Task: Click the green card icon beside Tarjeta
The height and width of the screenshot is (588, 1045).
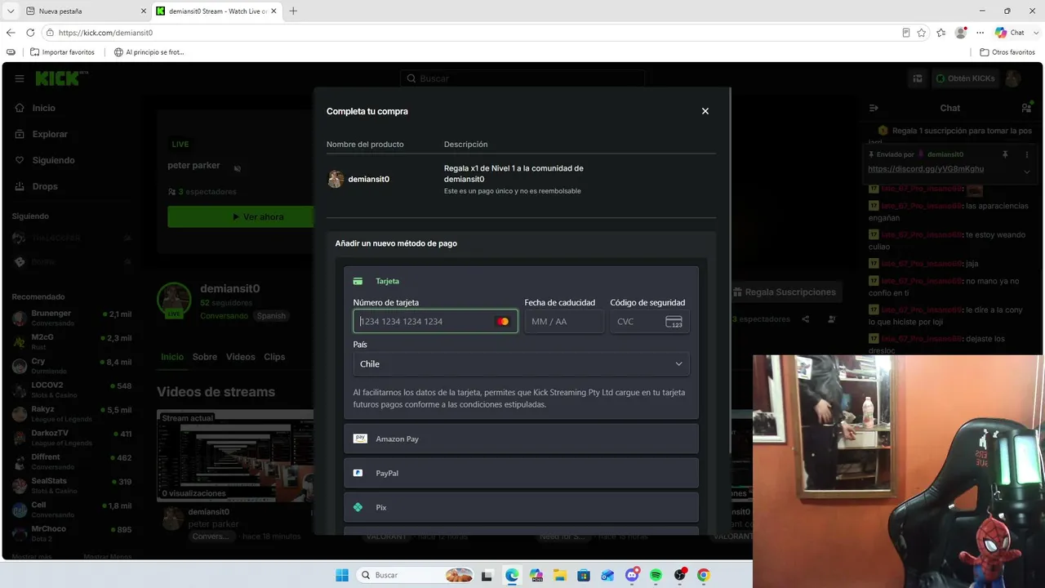Action: [x=358, y=281]
